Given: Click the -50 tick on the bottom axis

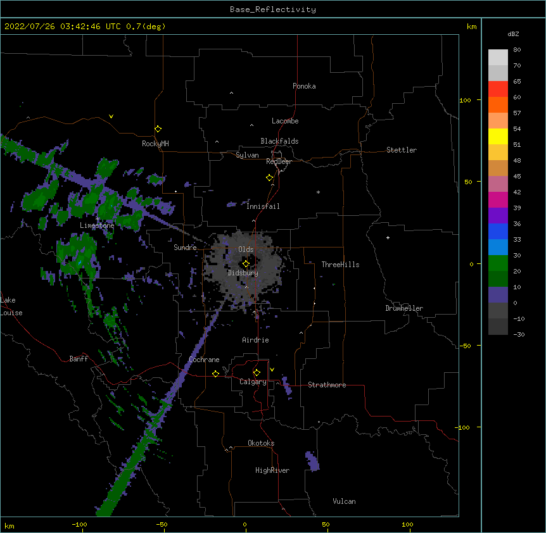Looking at the screenshot, I should pos(162,524).
